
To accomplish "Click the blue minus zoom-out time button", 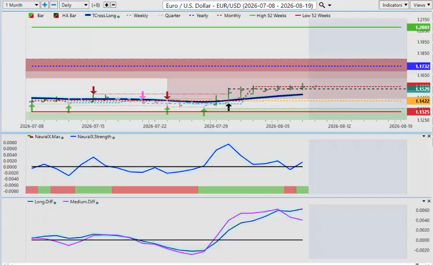I will click(54, 5).
